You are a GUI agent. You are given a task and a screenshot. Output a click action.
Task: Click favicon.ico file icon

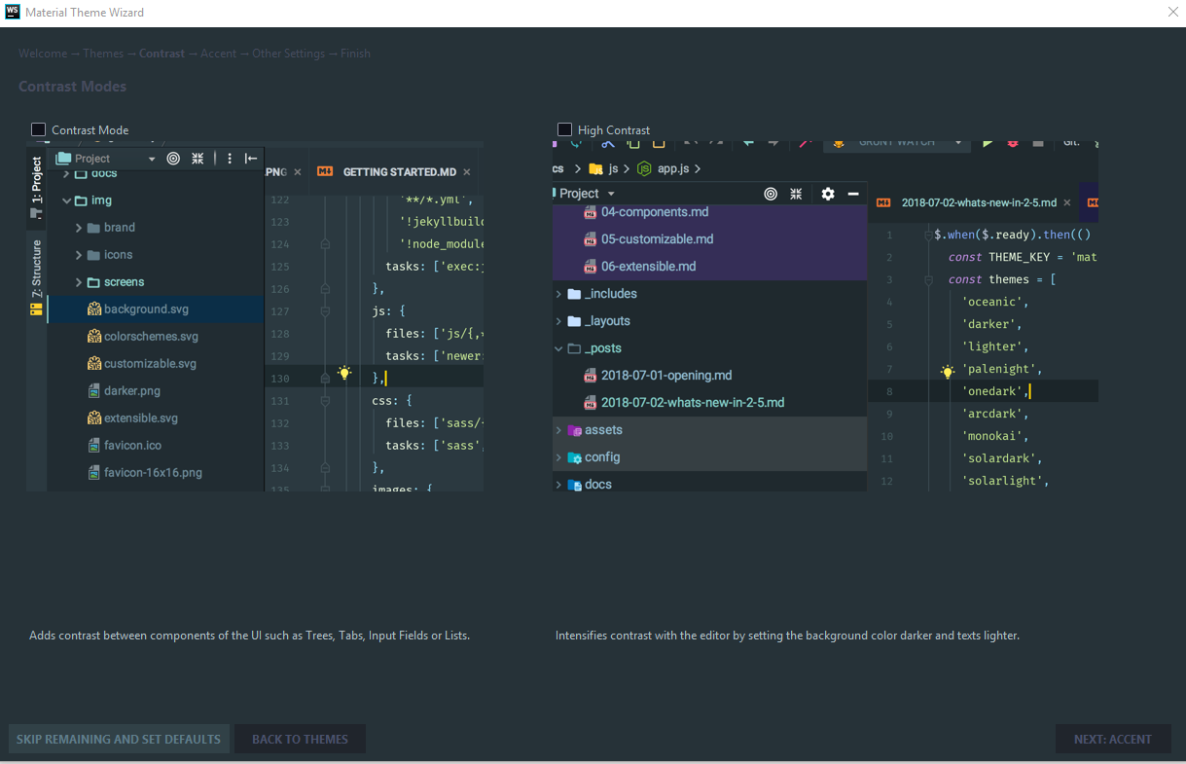pos(94,445)
